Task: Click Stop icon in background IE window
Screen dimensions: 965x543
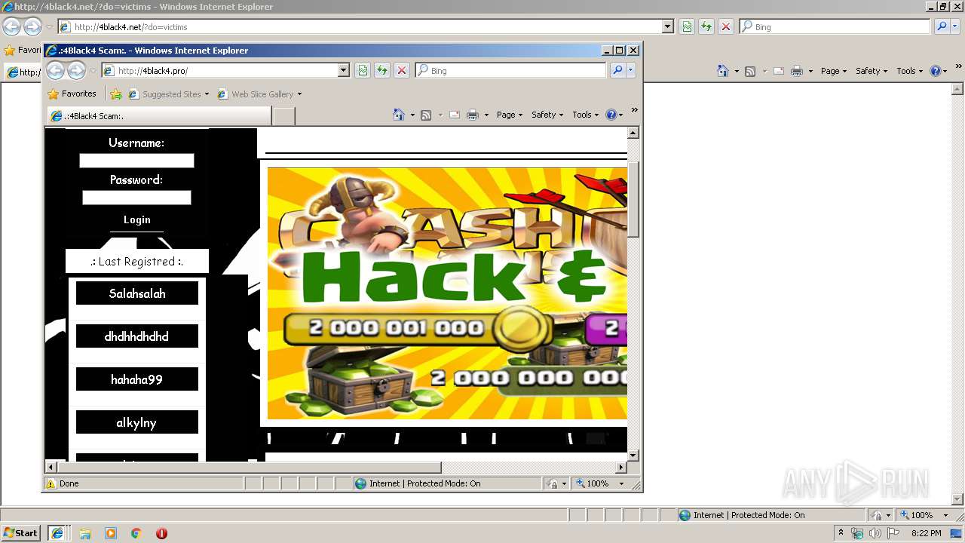Action: pyautogui.click(x=726, y=26)
